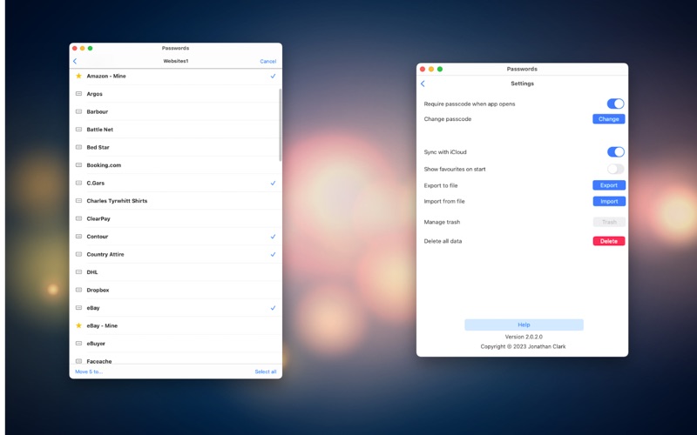Click Select all in the list footer
Viewport: 697px width, 435px height.
pos(266,371)
